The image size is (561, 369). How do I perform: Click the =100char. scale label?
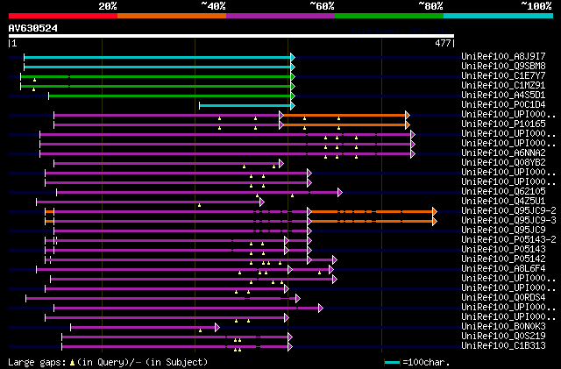[x=426, y=362]
